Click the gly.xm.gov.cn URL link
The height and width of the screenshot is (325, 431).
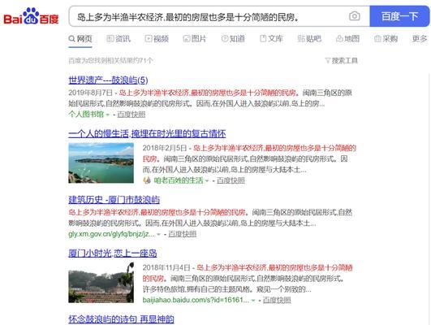click(x=111, y=234)
